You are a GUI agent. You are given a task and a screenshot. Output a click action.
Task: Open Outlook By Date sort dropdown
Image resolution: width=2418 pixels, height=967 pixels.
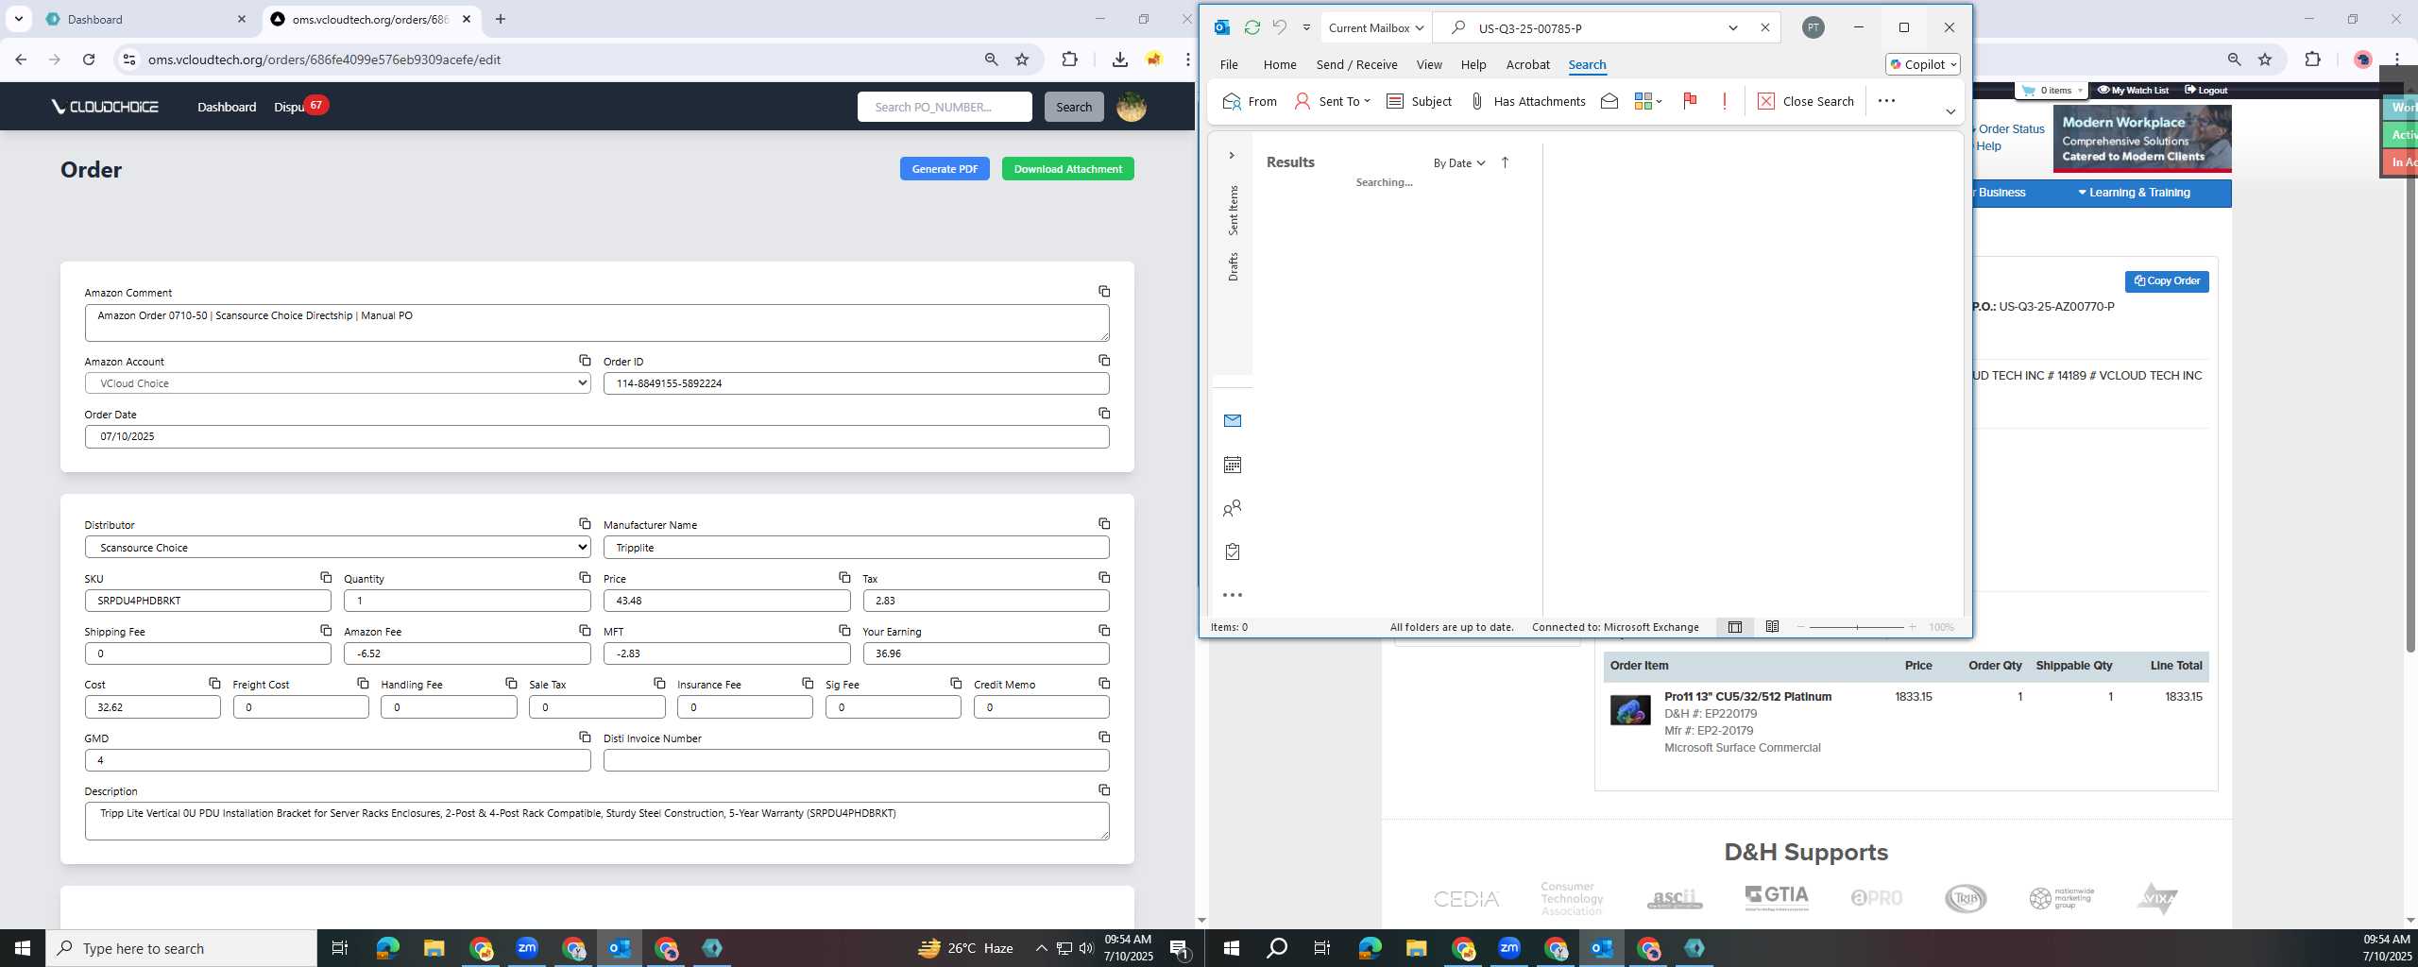(1459, 162)
